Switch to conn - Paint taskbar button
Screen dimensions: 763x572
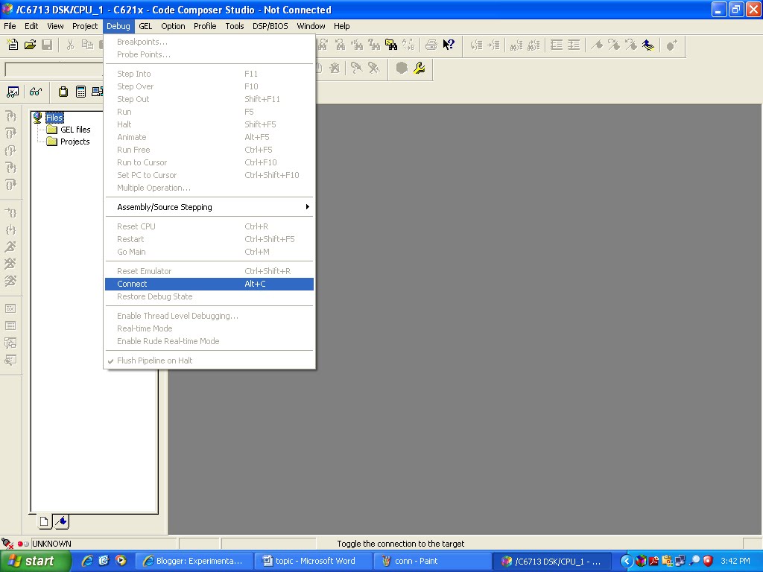[434, 561]
